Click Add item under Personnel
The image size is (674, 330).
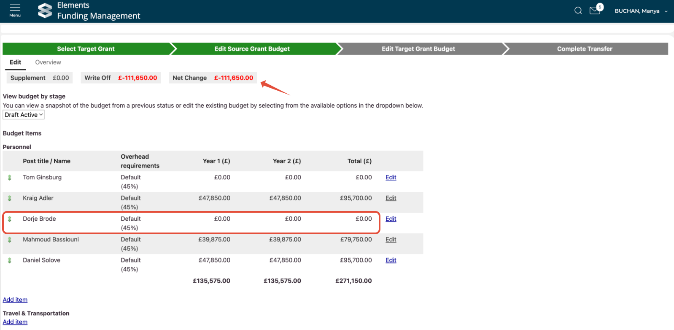tap(15, 300)
